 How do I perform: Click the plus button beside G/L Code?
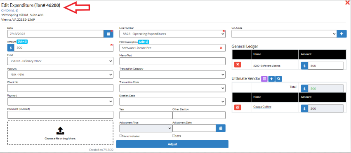pos(342,34)
